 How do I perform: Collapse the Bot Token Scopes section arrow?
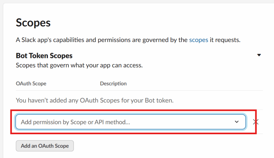pyautogui.click(x=259, y=55)
